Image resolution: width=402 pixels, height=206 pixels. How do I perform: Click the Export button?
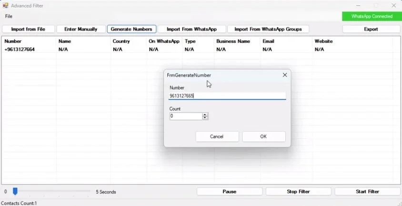pos(371,29)
